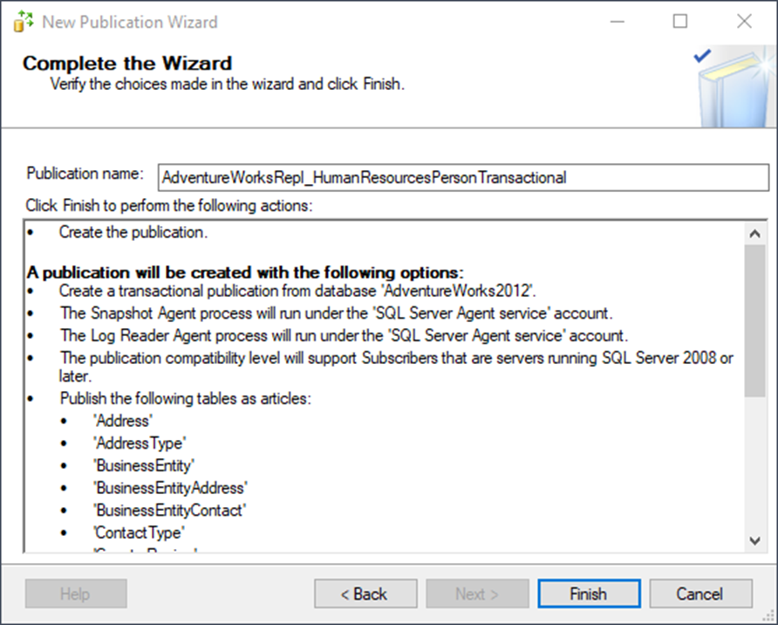Click 'Click Finish to perform the following actions' text
This screenshot has height=625, width=778.
pos(169,205)
